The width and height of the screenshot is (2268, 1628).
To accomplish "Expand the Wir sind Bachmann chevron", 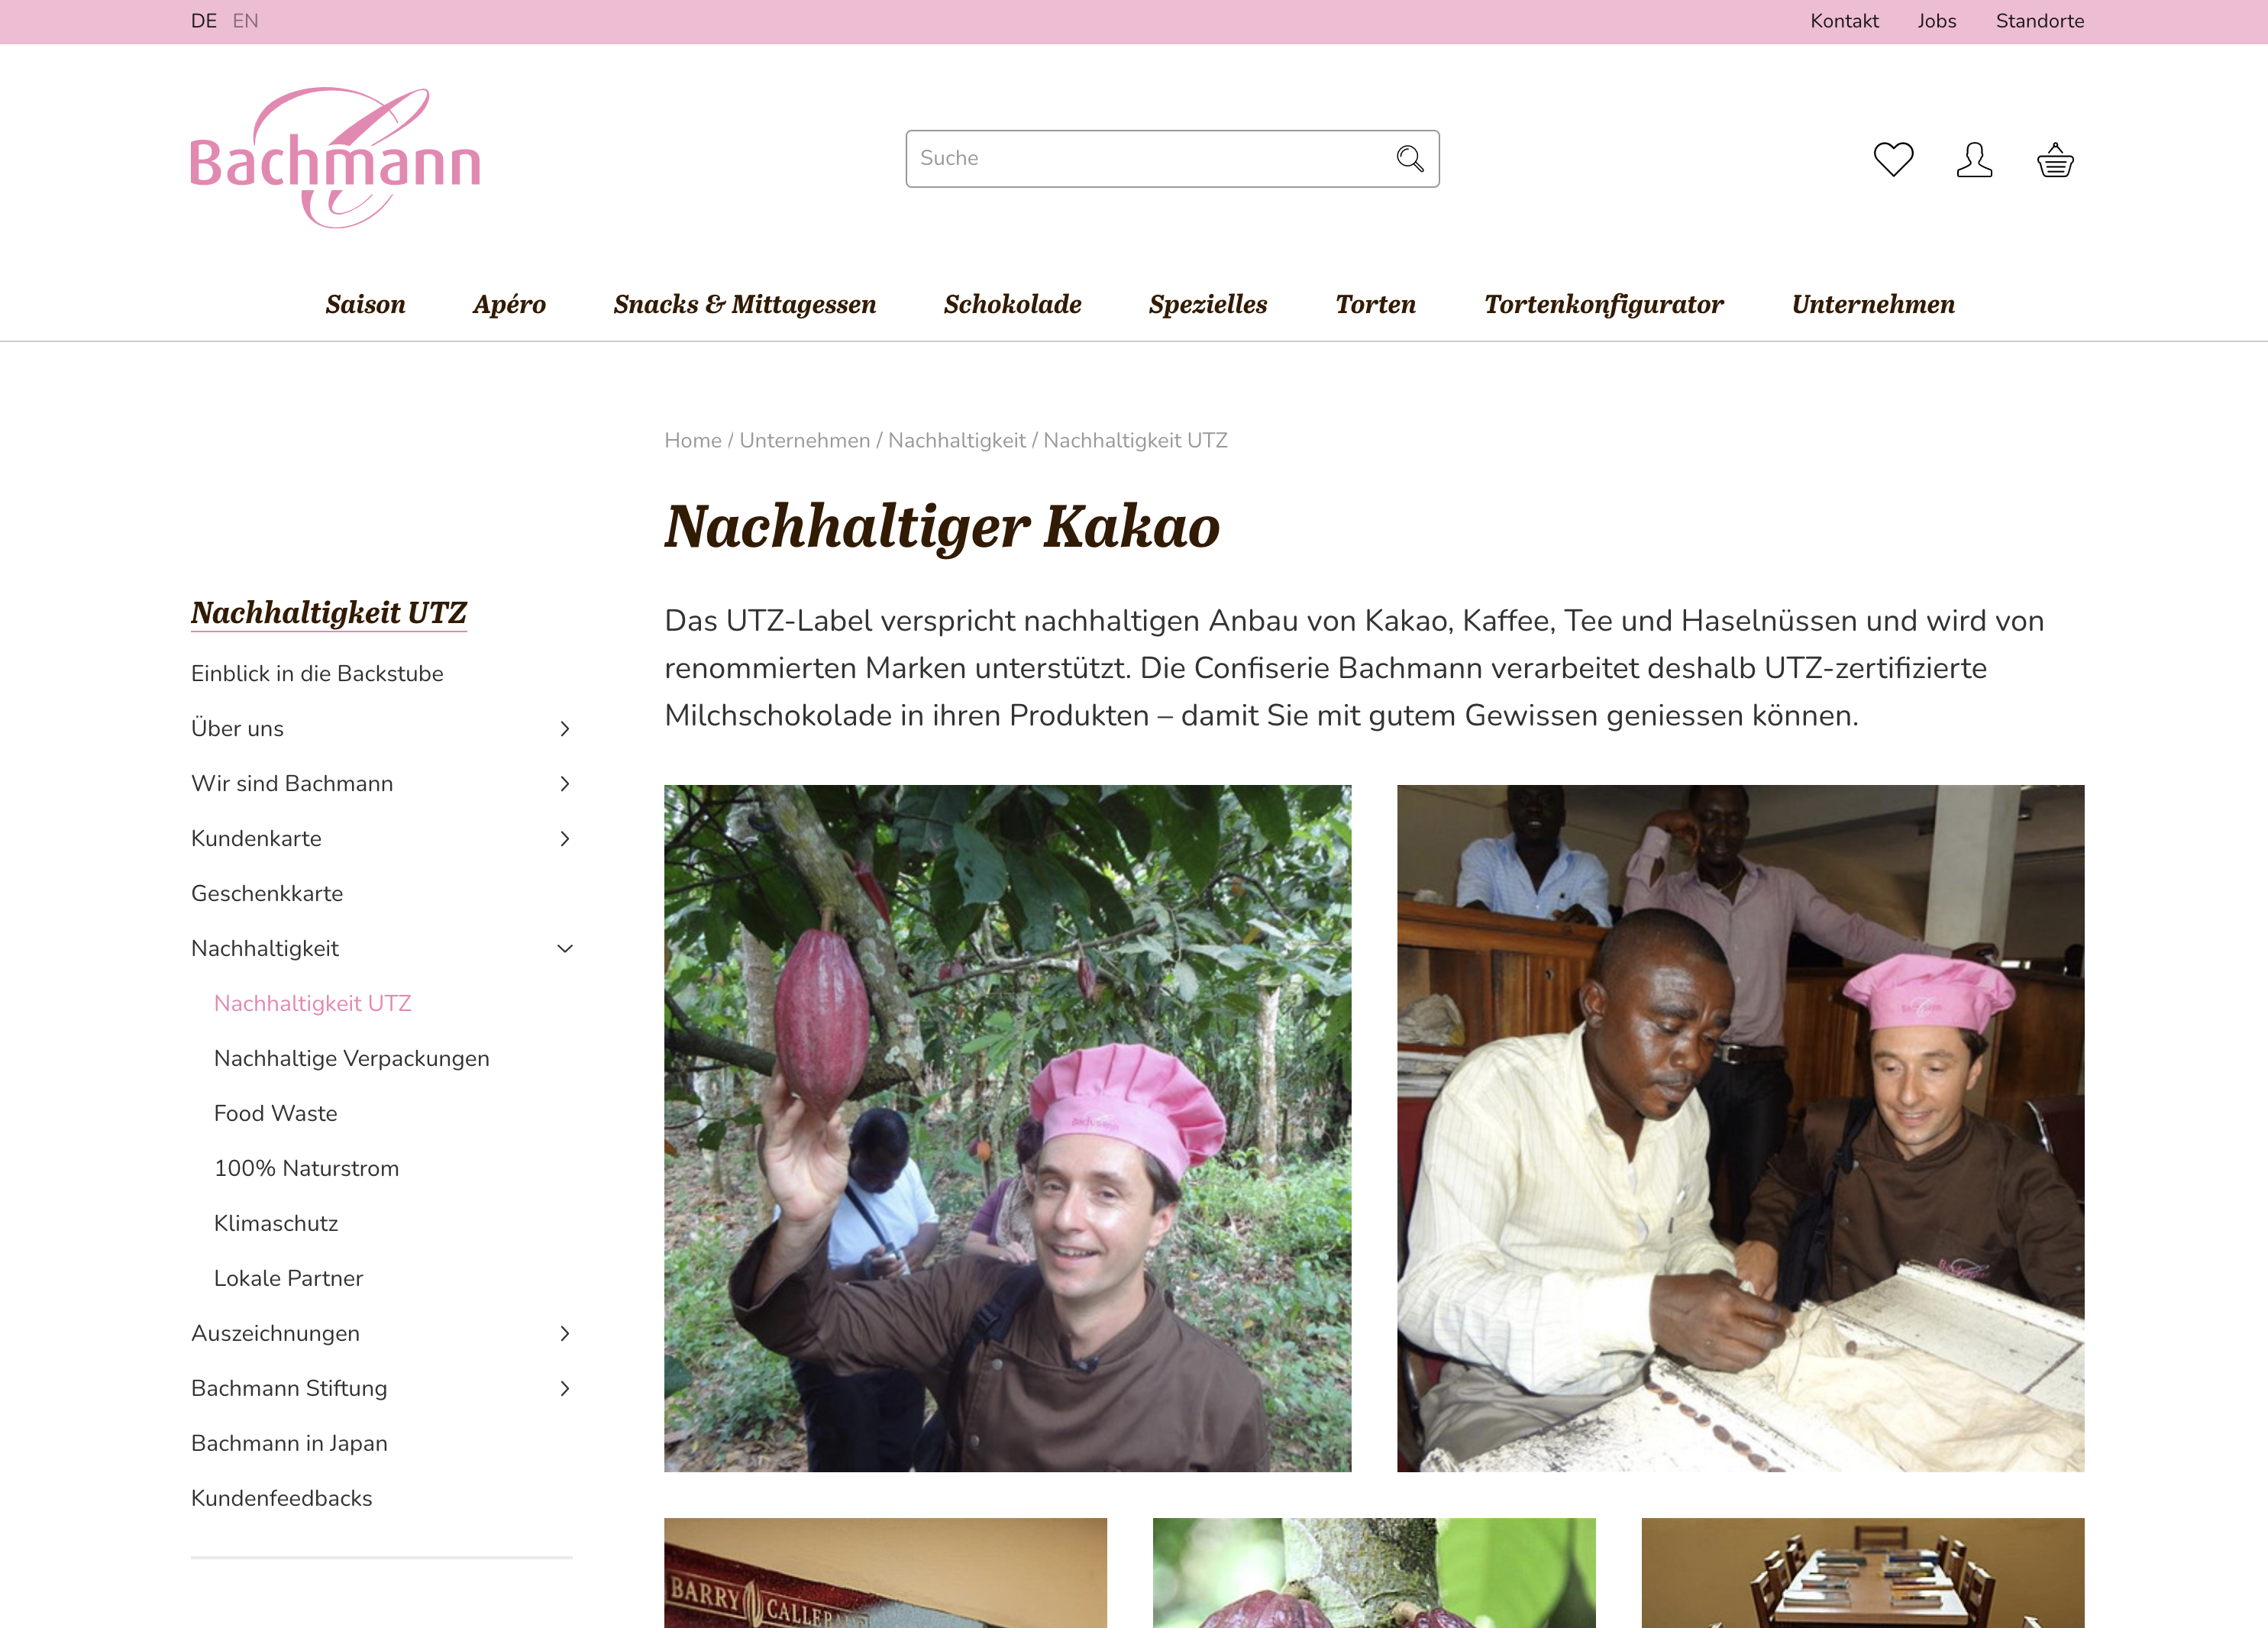I will click(x=565, y=784).
